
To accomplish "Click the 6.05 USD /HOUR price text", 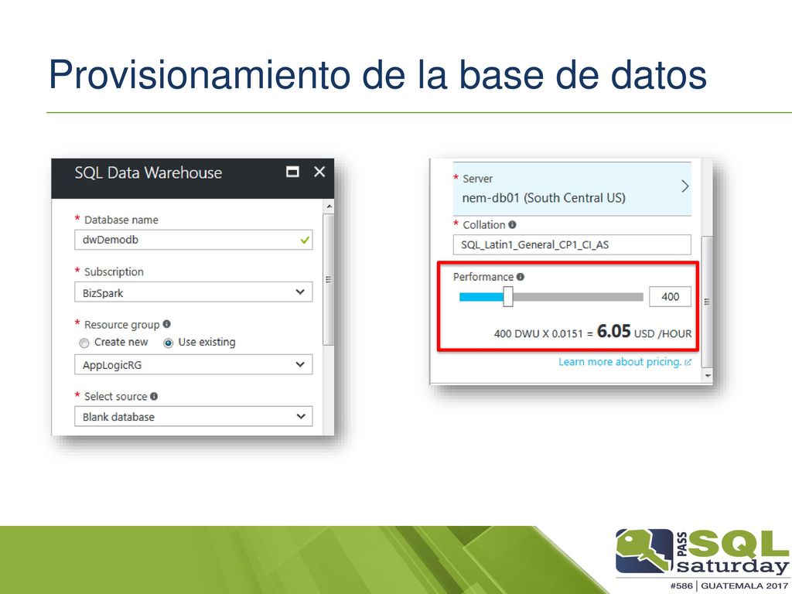I will tap(644, 332).
